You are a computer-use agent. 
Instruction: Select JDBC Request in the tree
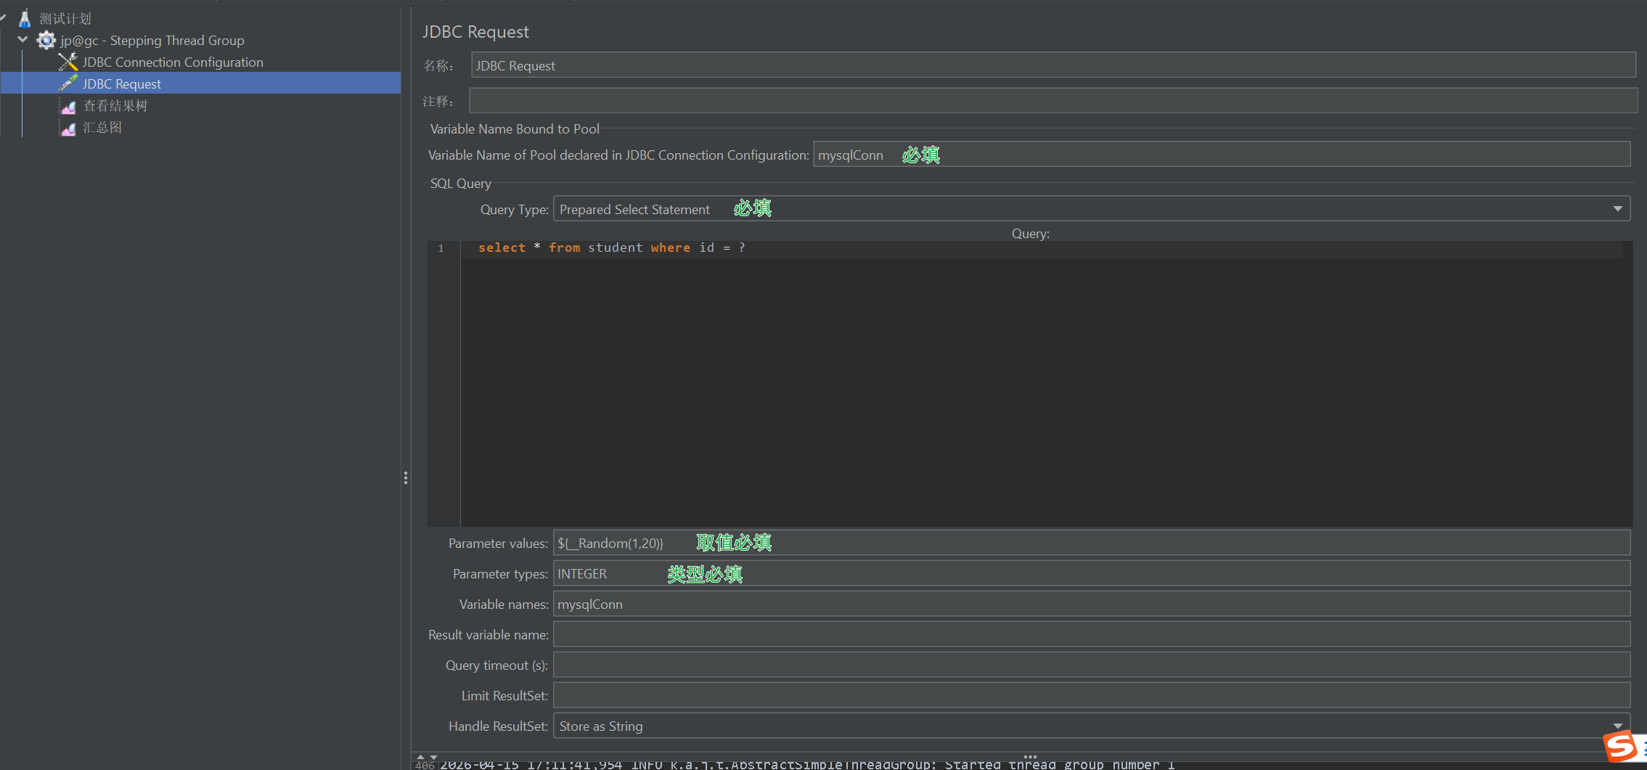click(122, 84)
